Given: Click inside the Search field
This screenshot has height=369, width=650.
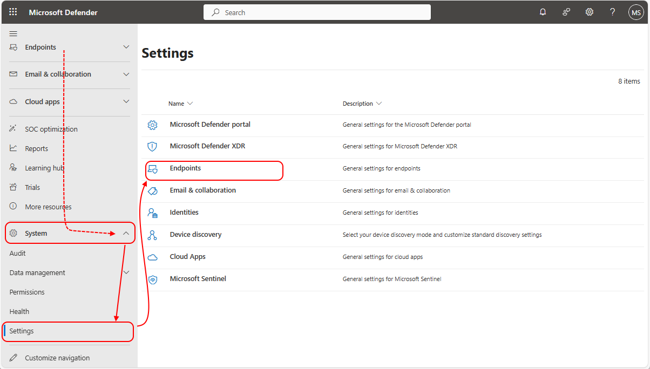Looking at the screenshot, I should (x=317, y=12).
